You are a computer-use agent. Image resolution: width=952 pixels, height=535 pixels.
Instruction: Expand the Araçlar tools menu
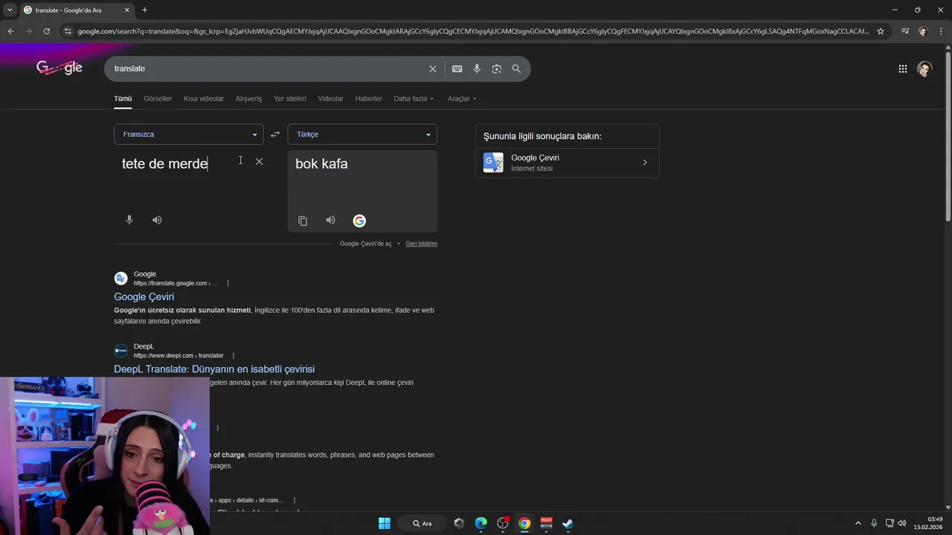462,99
